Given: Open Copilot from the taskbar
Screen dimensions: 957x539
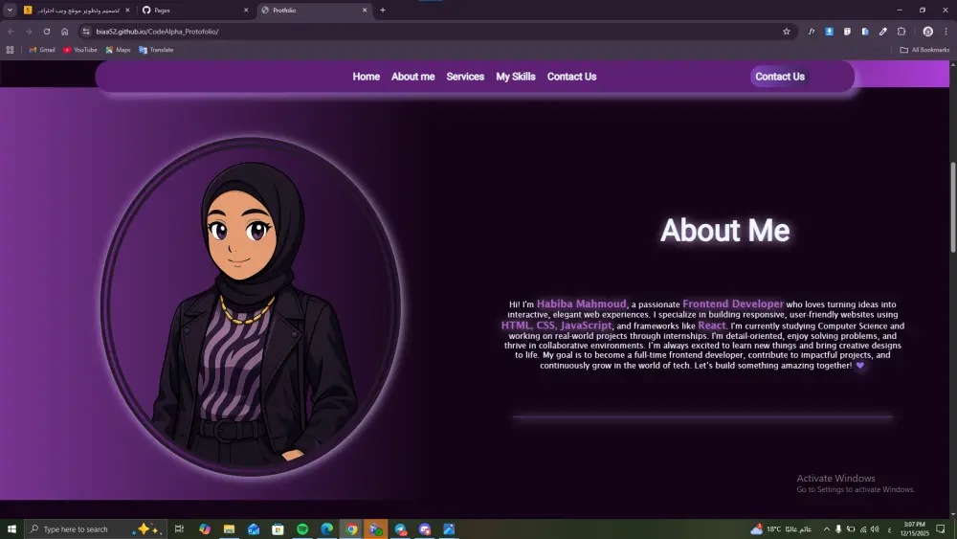Looking at the screenshot, I should point(205,528).
